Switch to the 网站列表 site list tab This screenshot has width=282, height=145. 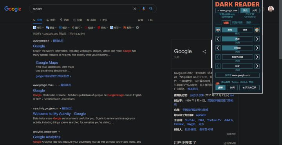(237, 23)
